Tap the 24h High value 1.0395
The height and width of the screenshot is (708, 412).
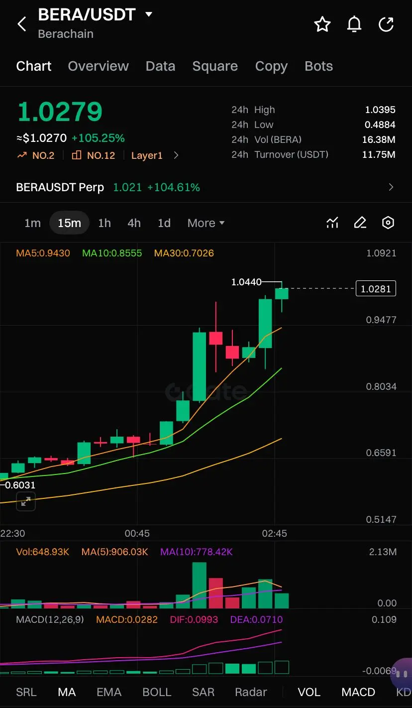pyautogui.click(x=380, y=110)
